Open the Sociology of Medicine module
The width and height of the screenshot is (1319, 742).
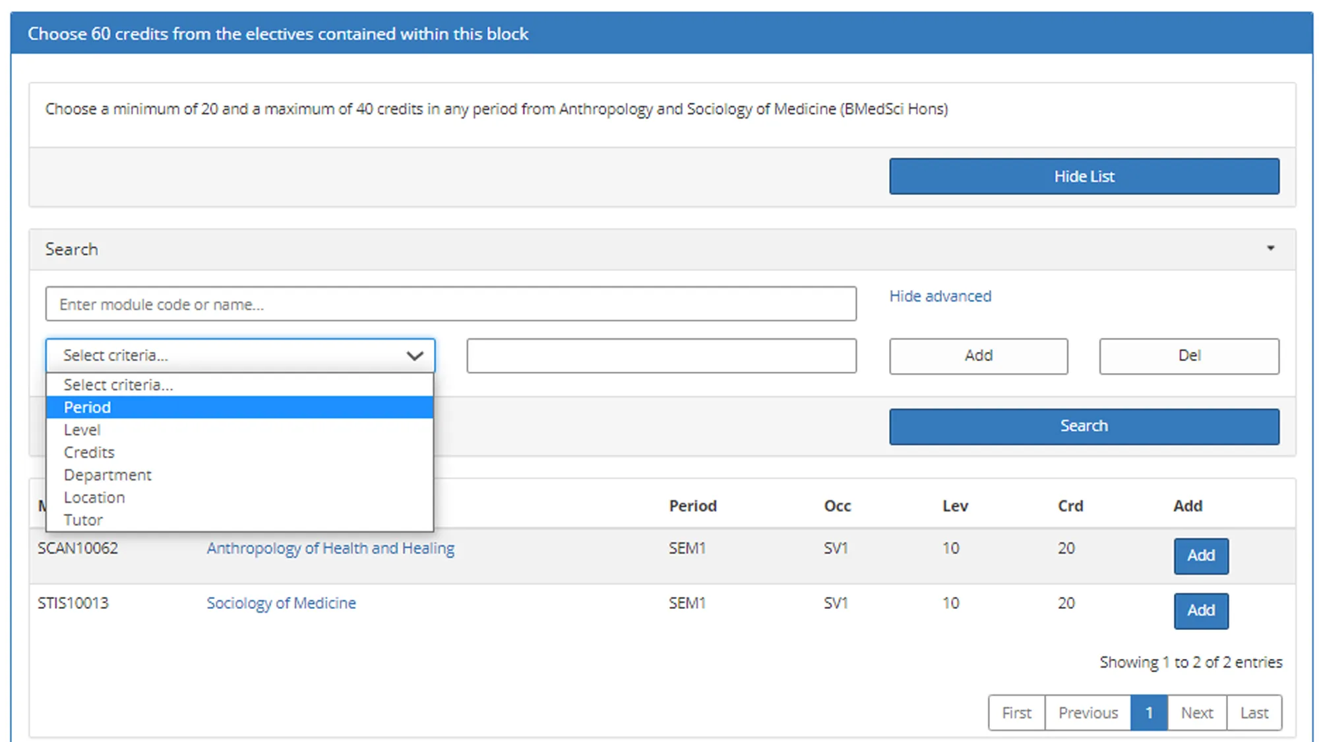pyautogui.click(x=280, y=602)
